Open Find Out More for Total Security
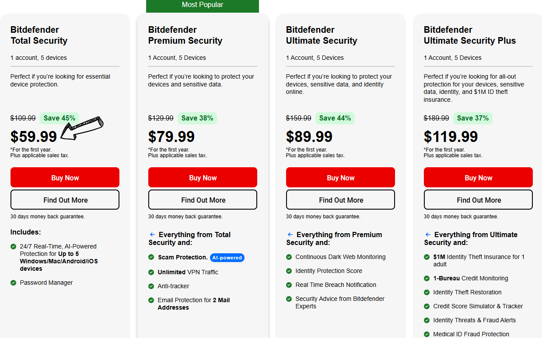Screen dimensions: 542x338 click(65, 200)
